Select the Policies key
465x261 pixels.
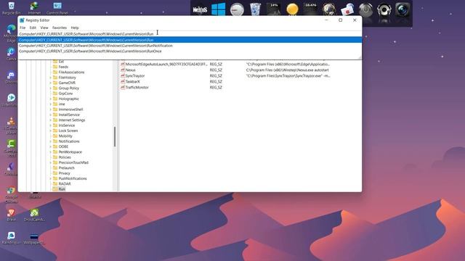coord(65,157)
